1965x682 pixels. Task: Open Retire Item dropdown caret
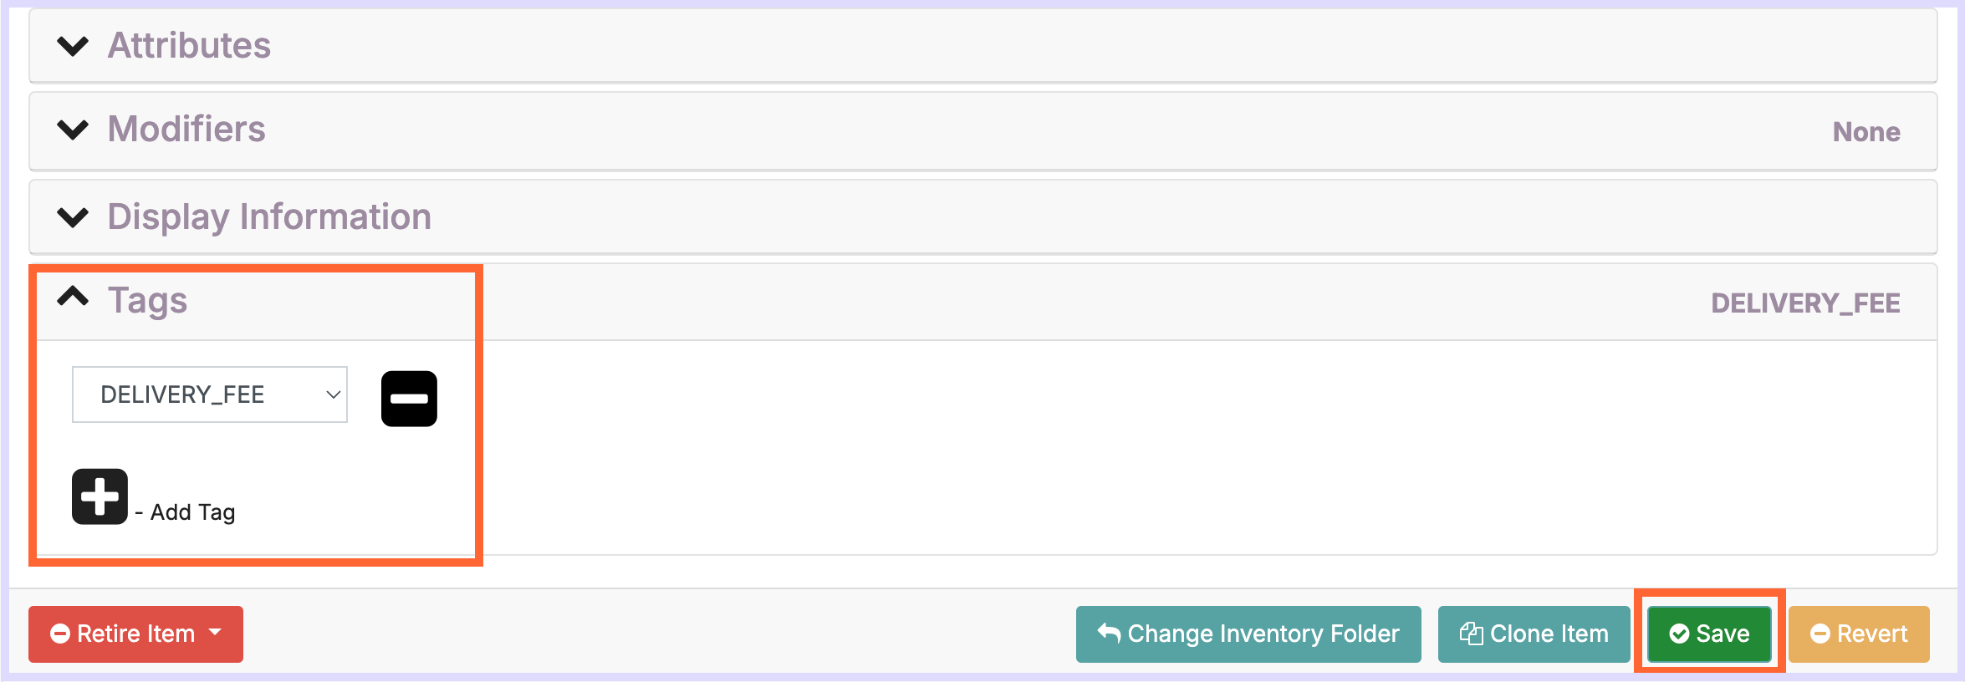click(x=215, y=633)
